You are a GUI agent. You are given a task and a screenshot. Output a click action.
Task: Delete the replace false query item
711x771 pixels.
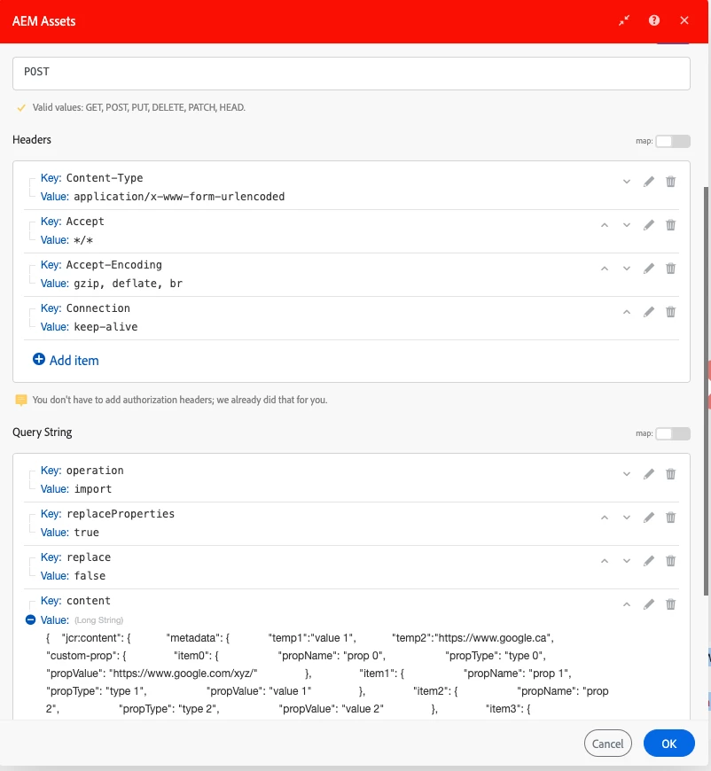tap(670, 561)
